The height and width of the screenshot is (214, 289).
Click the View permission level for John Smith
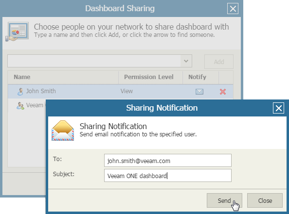(126, 91)
